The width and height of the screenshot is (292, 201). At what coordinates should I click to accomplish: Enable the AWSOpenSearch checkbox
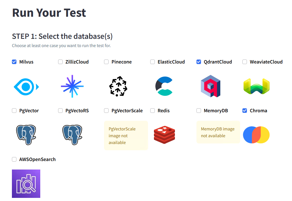[x=14, y=159]
